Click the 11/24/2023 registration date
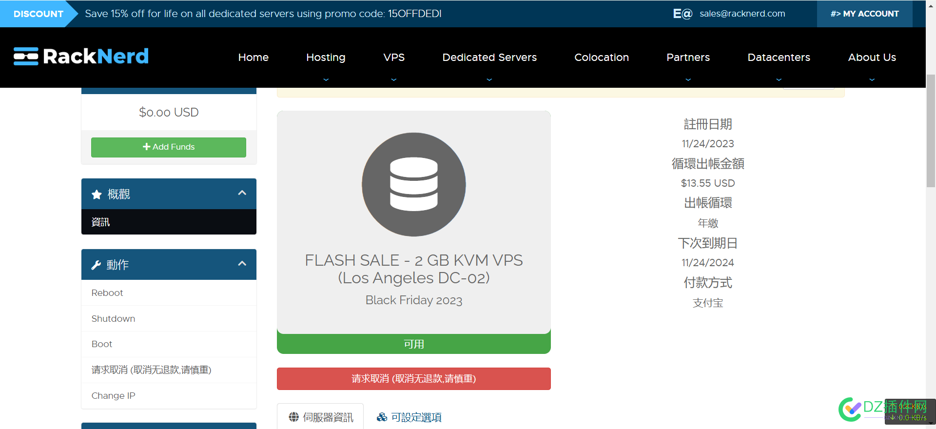The image size is (936, 429). 708,144
